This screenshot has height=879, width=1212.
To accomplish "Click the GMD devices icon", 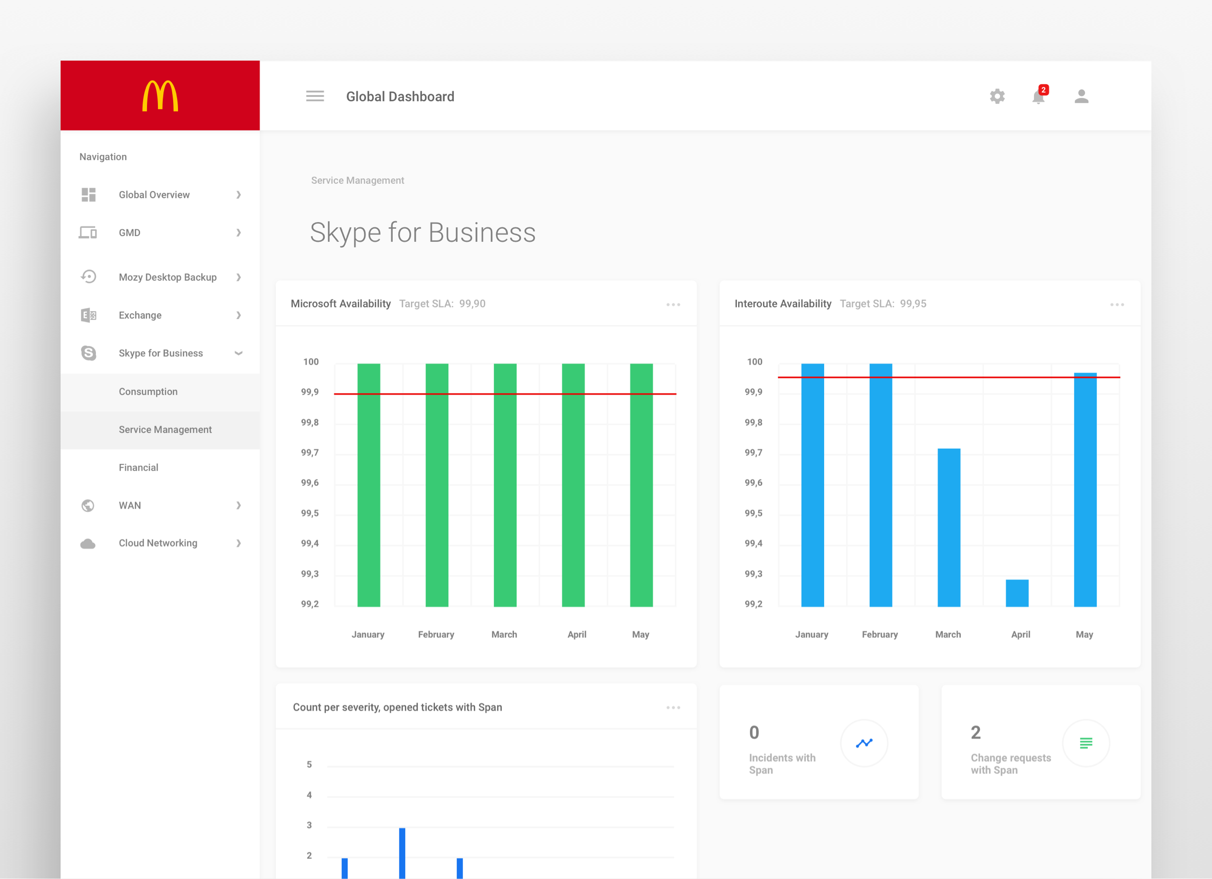I will click(x=88, y=232).
